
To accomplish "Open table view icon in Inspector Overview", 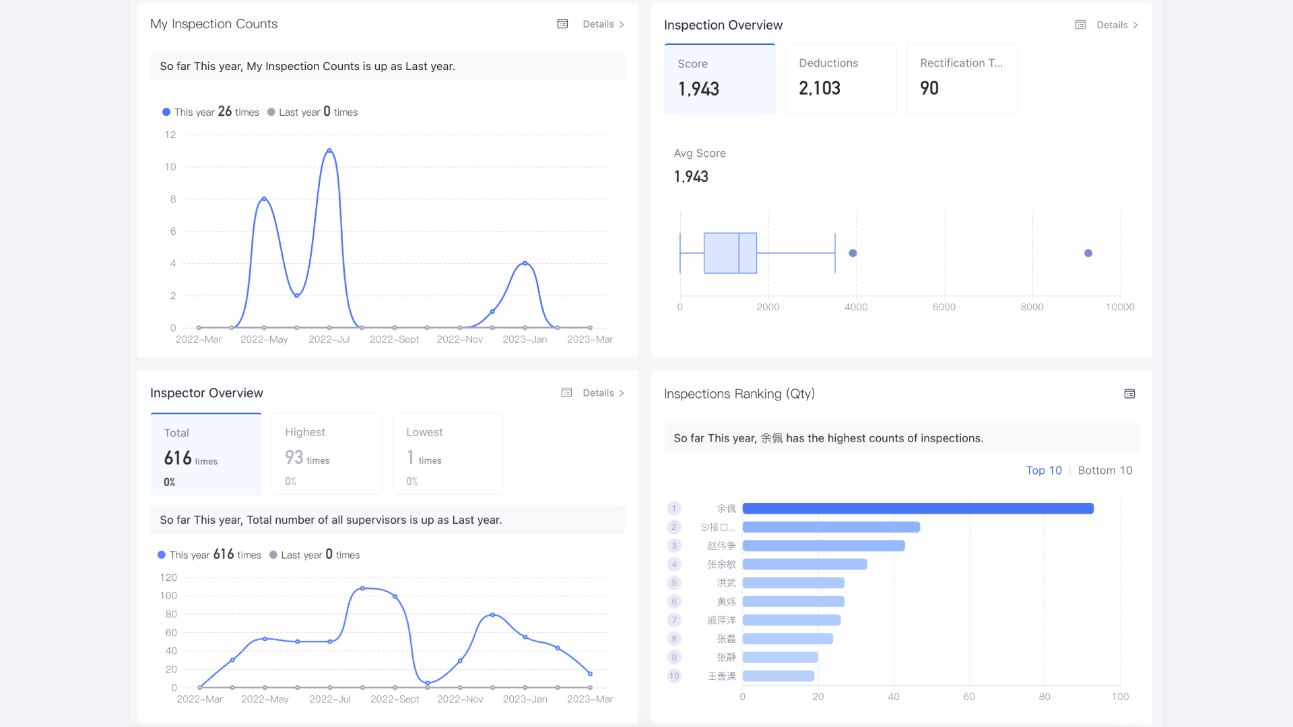I will click(x=566, y=393).
